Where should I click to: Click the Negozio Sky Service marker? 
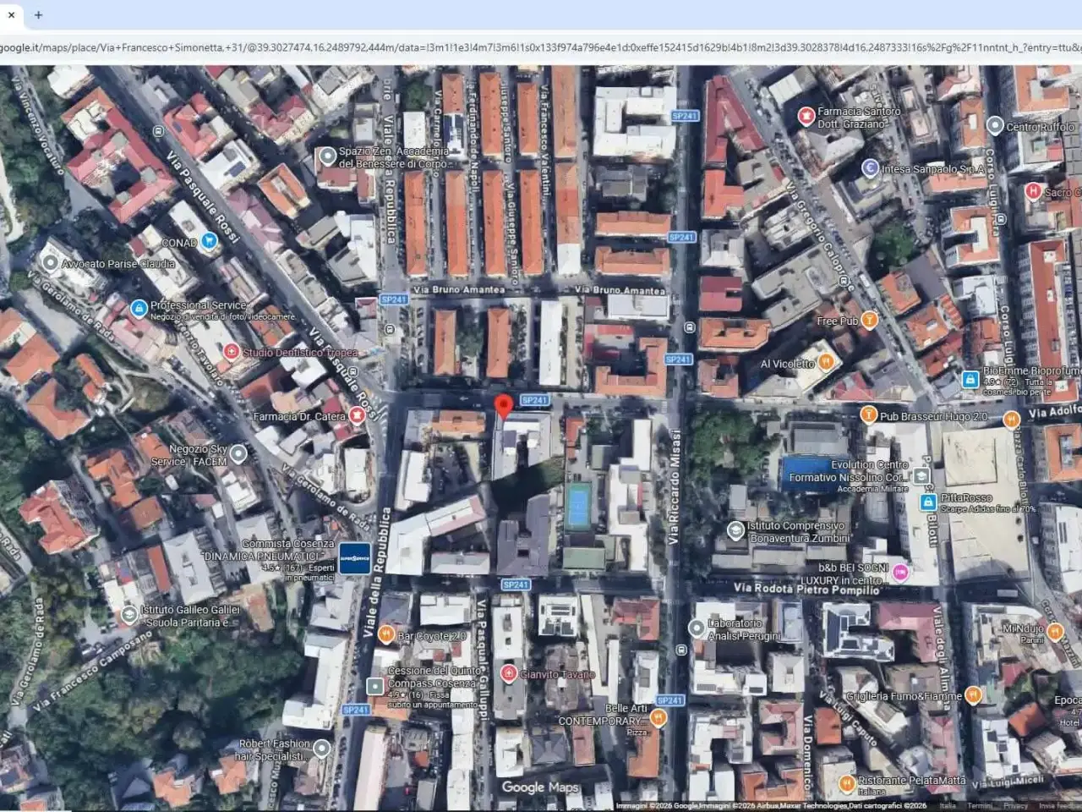point(239,454)
